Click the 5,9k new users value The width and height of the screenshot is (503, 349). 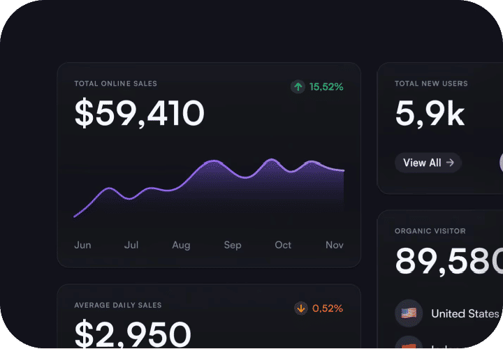(430, 114)
